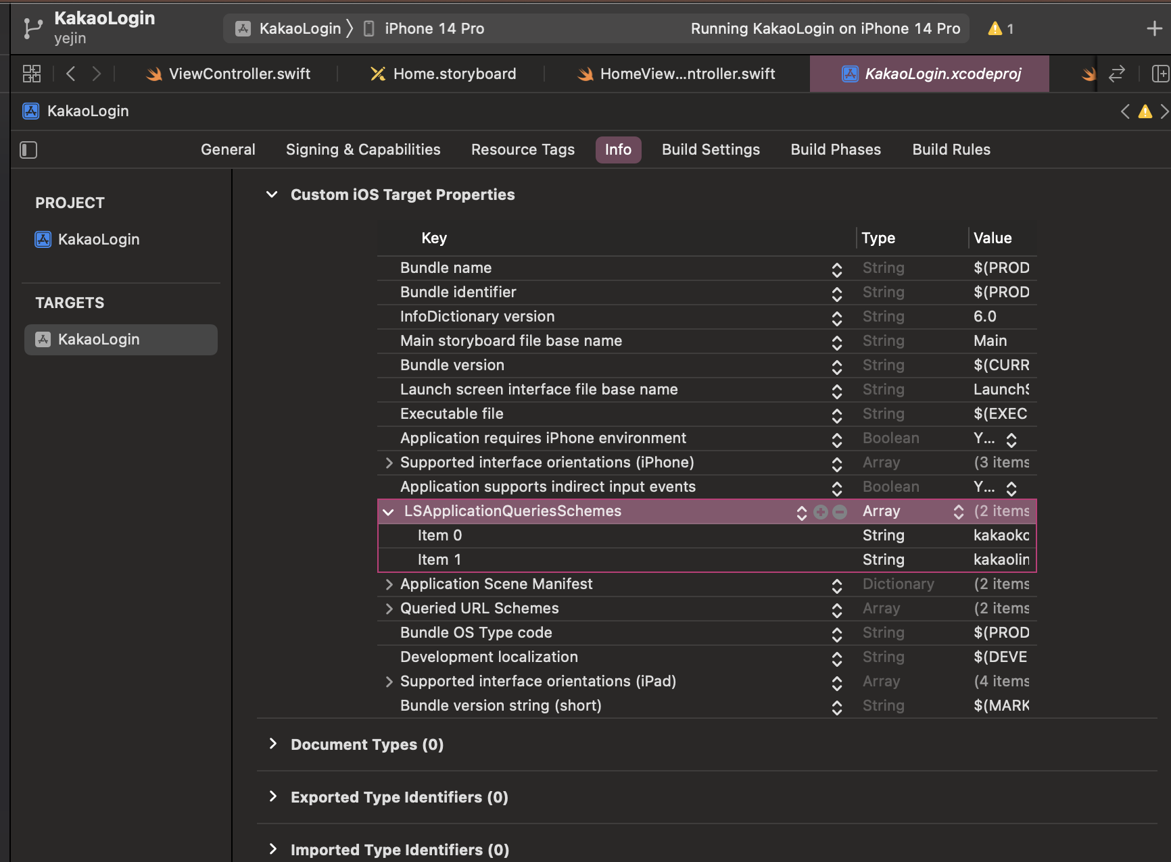
Task: Go to next issue arrow in the jump bar
Action: point(1164,111)
